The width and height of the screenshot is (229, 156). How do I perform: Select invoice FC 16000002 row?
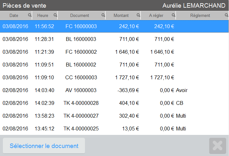pos(114,52)
